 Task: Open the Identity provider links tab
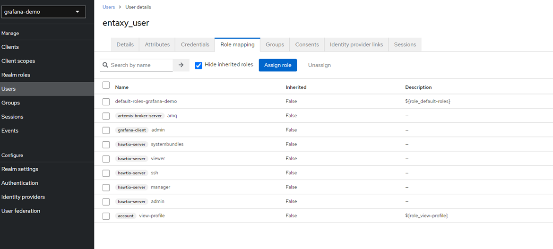356,44
